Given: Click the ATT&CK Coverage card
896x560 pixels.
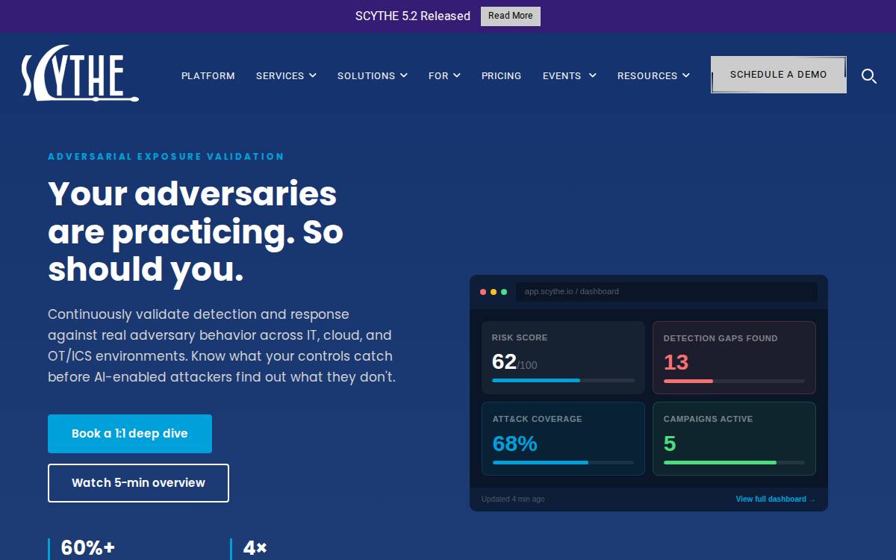Looking at the screenshot, I should click(x=563, y=438).
